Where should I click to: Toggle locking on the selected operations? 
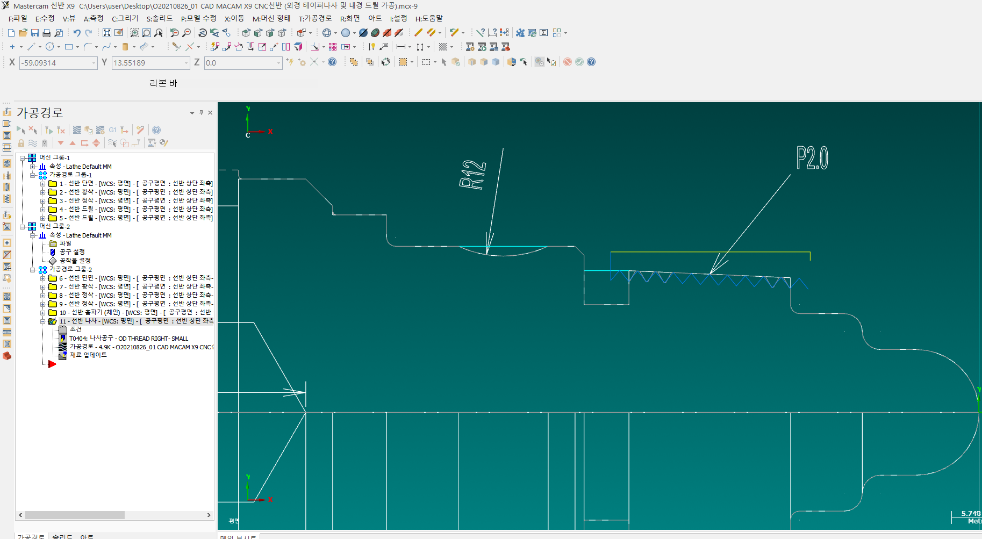pyautogui.click(x=21, y=143)
